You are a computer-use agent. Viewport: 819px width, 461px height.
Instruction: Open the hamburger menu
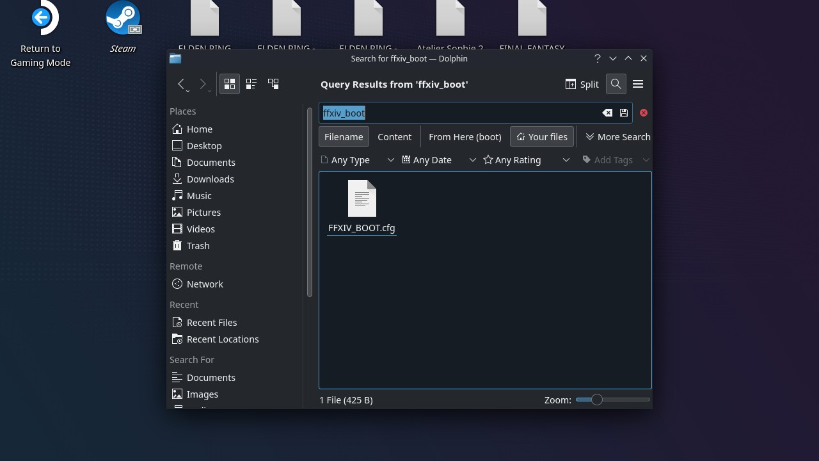(x=637, y=84)
